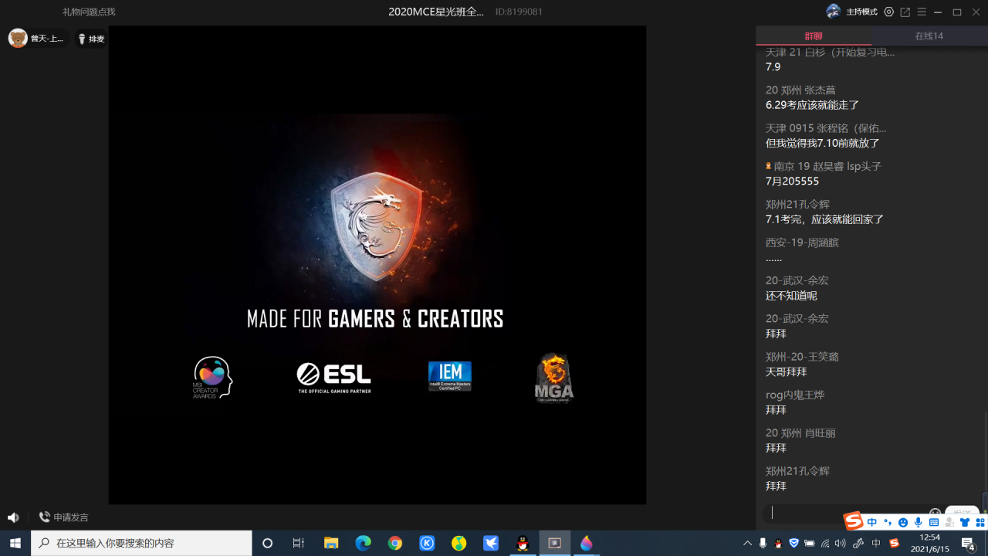988x556 pixels.
Task: Open Wi-Fi network tray icon
Action: click(825, 543)
